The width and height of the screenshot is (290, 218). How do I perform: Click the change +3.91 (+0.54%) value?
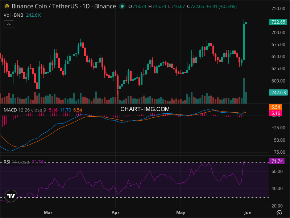[x=221, y=7]
